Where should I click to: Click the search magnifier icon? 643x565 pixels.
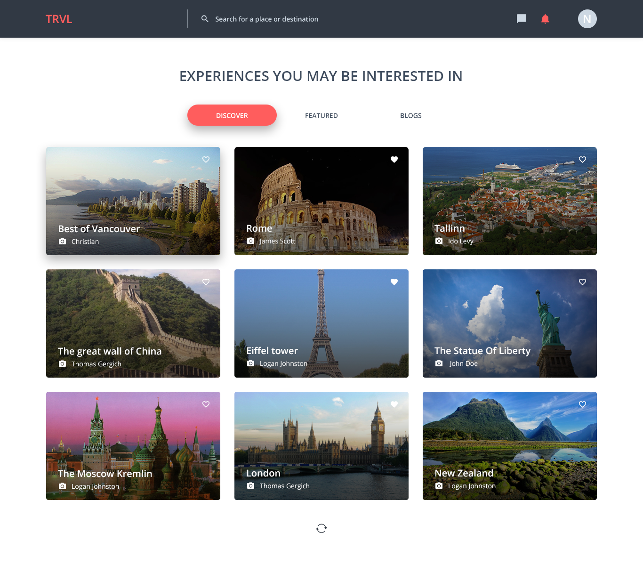tap(205, 19)
